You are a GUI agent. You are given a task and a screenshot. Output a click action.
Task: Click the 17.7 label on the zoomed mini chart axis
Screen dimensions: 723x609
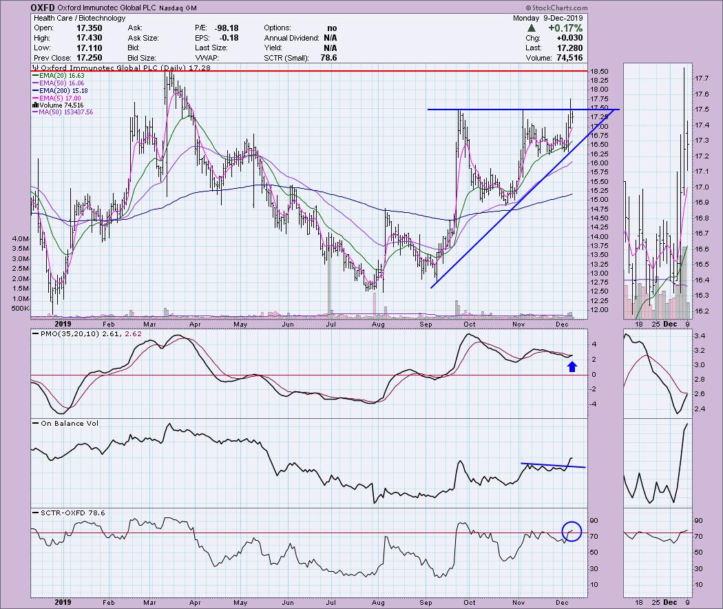[x=702, y=79]
